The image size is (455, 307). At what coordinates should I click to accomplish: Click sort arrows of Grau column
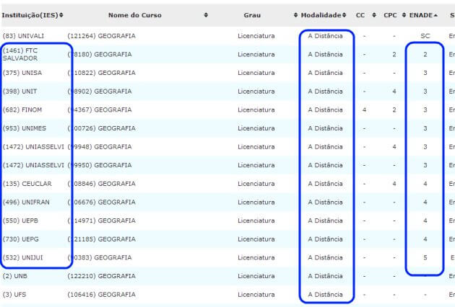(295, 15)
